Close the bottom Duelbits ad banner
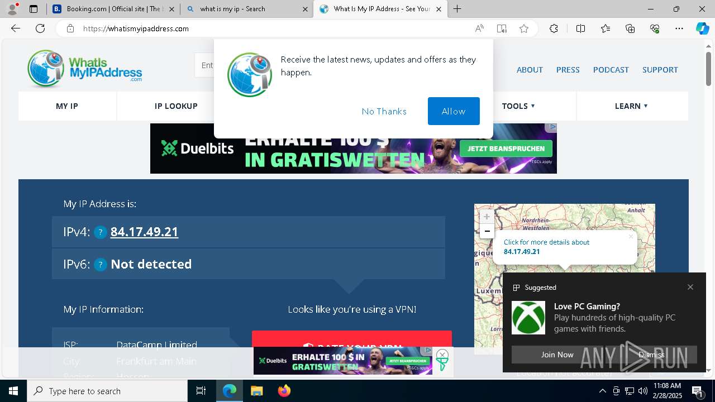 pyautogui.click(x=442, y=355)
